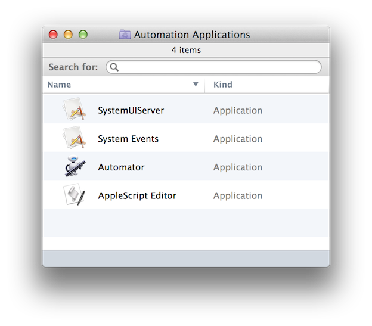Select the AppleScript Editor name text
Image resolution: width=372 pixels, height=326 pixels.
[137, 196]
